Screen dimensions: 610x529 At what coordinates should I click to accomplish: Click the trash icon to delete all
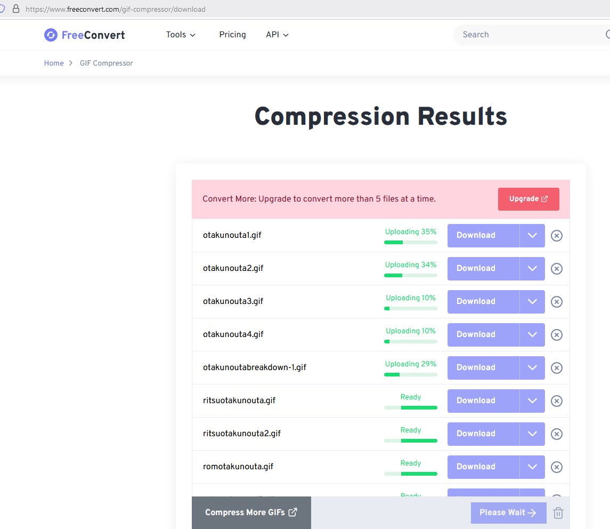pyautogui.click(x=558, y=513)
